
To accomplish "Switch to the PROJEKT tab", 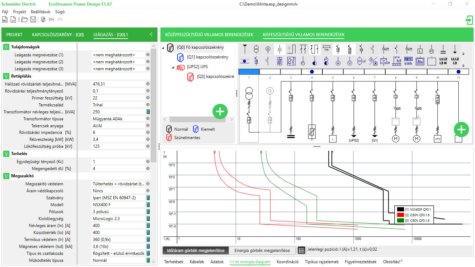I will (x=14, y=35).
